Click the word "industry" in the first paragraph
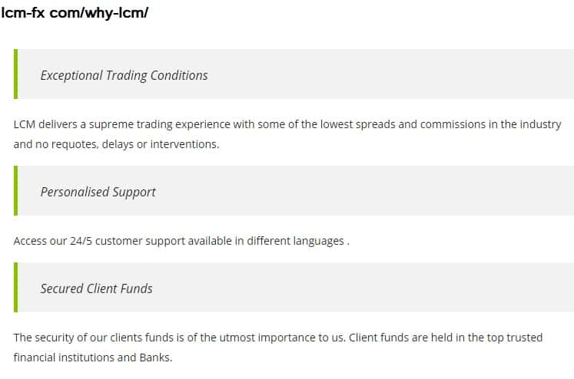 click(541, 124)
